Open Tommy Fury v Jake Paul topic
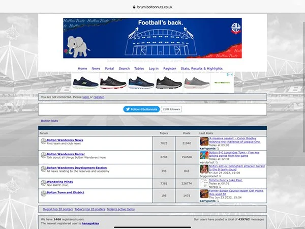 (226, 180)
